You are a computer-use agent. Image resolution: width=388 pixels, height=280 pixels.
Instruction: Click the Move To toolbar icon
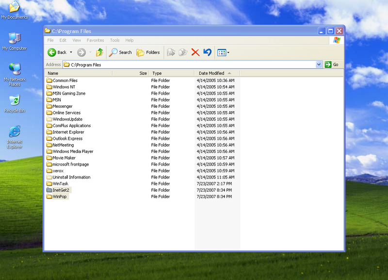click(x=171, y=52)
